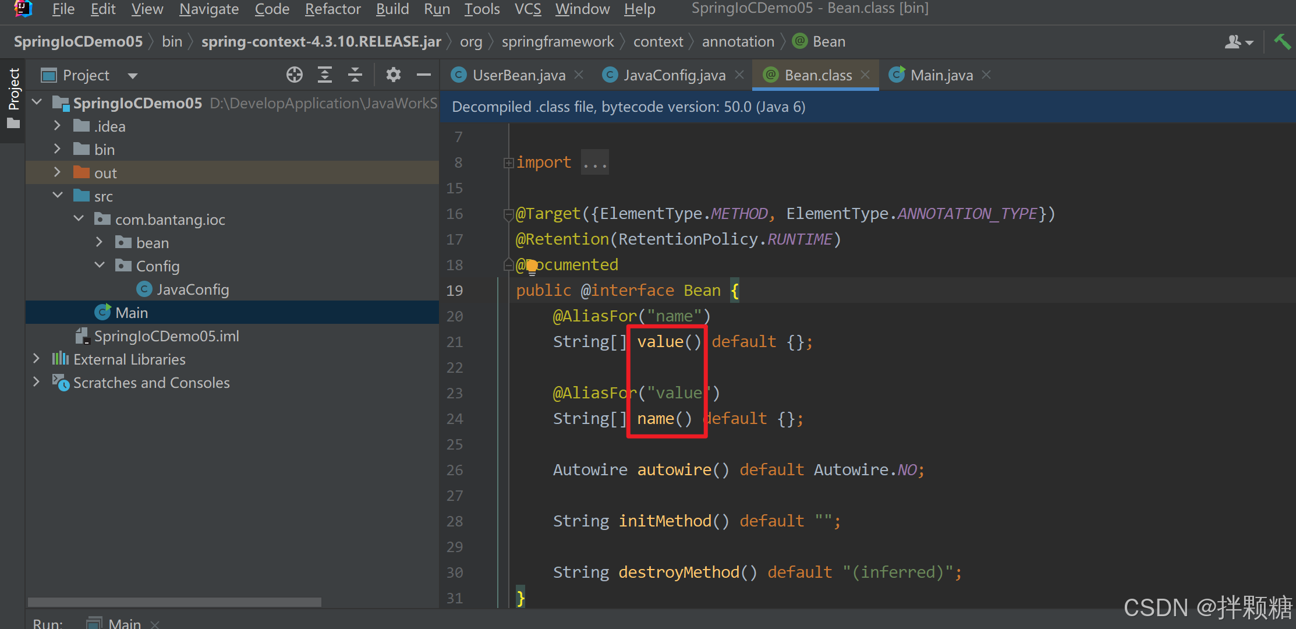Click the Collapse All icon in Project panel
Image resolution: width=1296 pixels, height=629 pixels.
[x=355, y=75]
